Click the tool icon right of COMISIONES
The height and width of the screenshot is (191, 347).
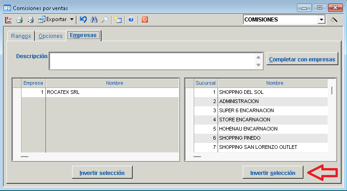pos(334,20)
